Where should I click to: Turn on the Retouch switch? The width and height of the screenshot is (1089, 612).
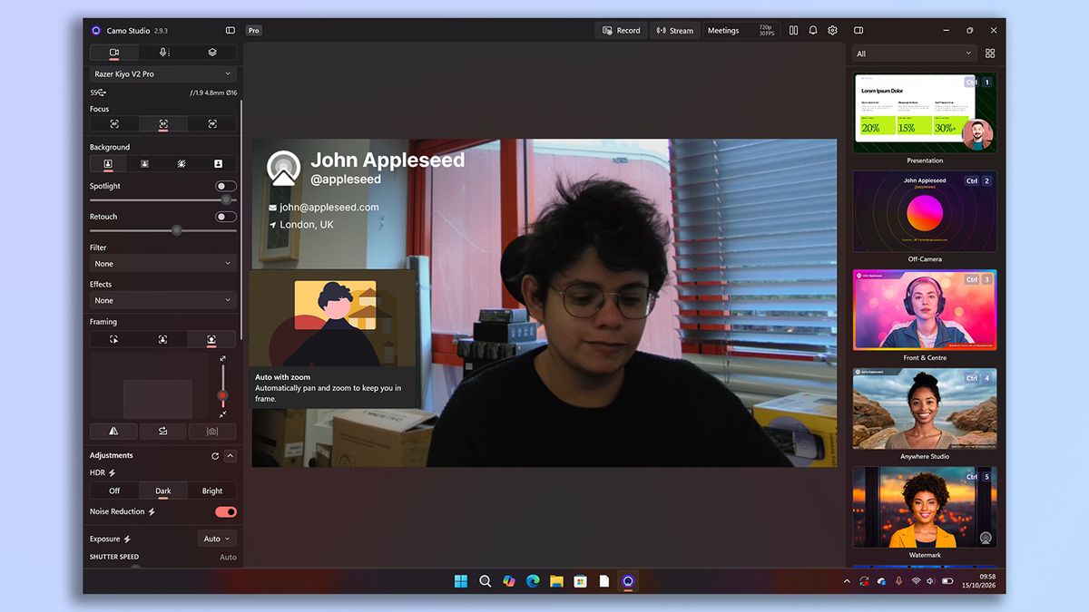(226, 217)
